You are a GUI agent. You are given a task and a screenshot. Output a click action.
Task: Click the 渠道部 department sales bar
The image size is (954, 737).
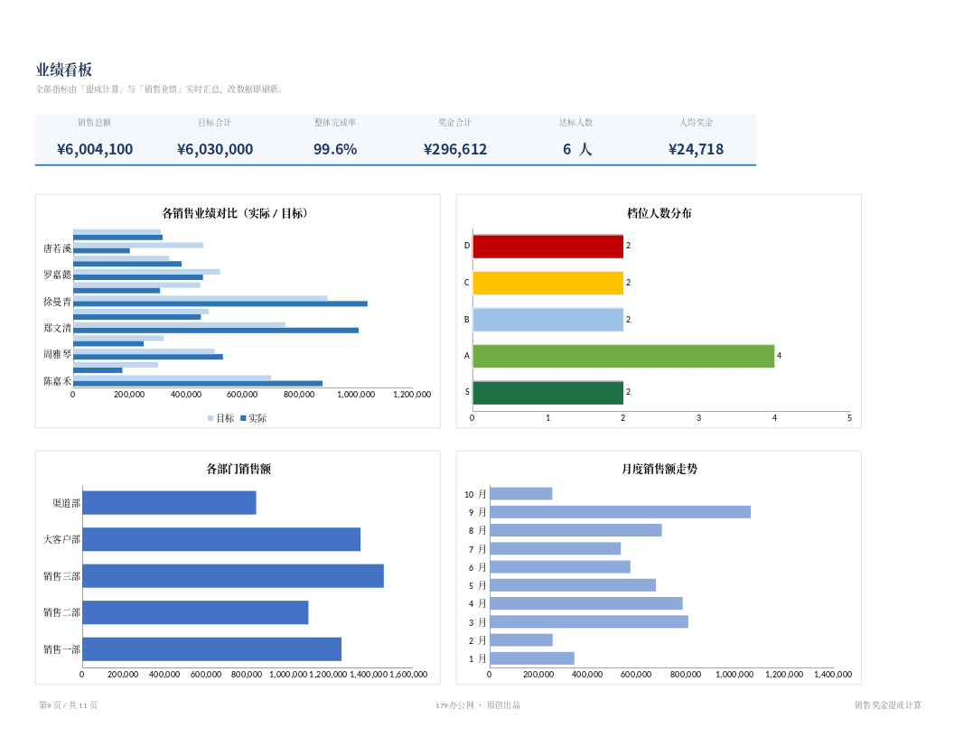pos(169,503)
